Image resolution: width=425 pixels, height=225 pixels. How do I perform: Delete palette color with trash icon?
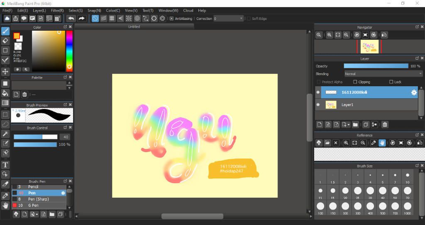(24, 94)
